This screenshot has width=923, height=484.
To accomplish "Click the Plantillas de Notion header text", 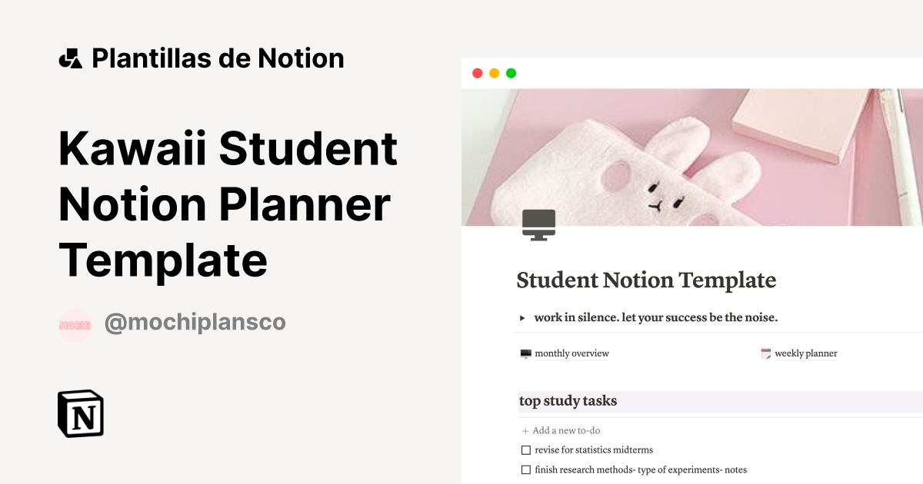I will click(x=218, y=57).
